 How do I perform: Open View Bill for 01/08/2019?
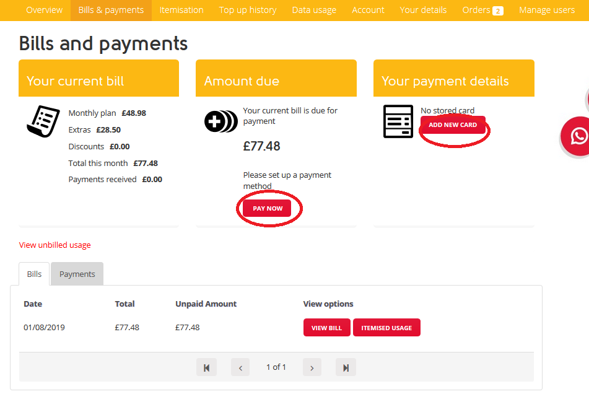[326, 328]
